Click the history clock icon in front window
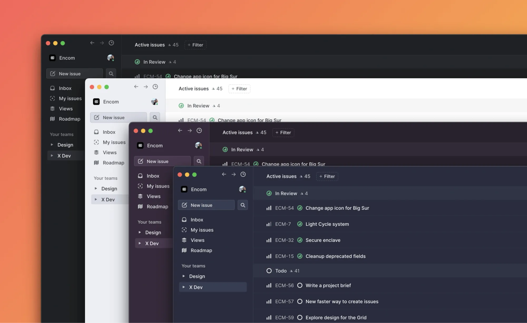Image resolution: width=527 pixels, height=323 pixels. 243,174
